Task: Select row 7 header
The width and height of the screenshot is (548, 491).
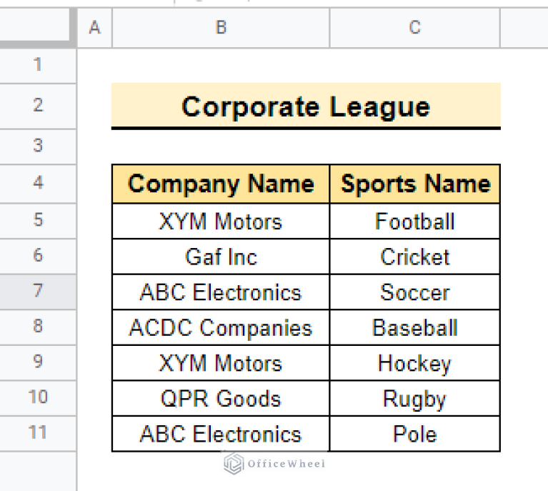Action: point(38,292)
